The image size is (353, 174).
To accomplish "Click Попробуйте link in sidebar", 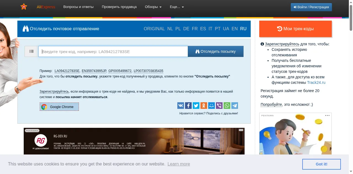I will coord(271,104).
